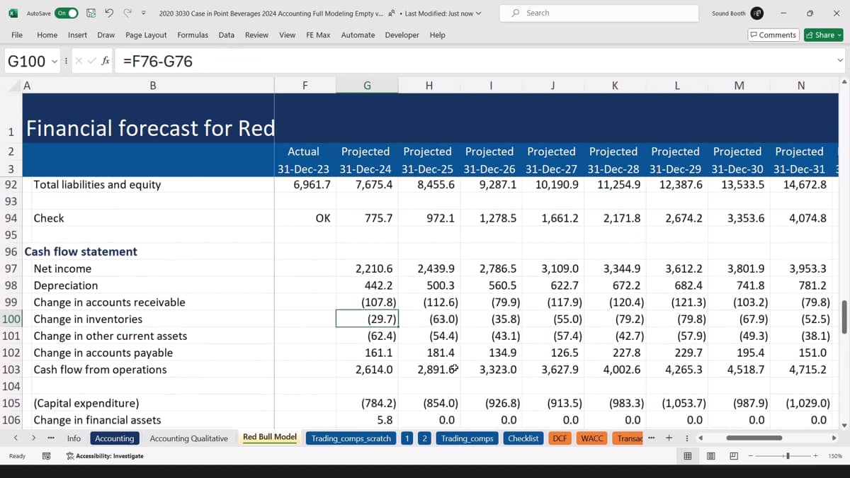
Task: Click next sheet navigation arrow
Action: [33, 438]
